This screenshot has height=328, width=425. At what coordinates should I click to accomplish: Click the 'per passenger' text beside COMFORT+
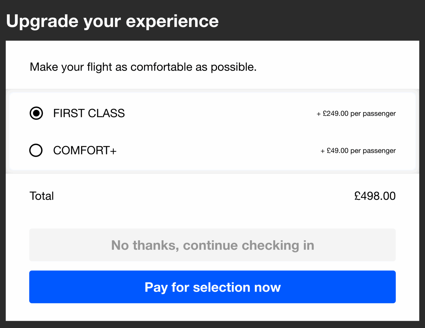point(373,151)
